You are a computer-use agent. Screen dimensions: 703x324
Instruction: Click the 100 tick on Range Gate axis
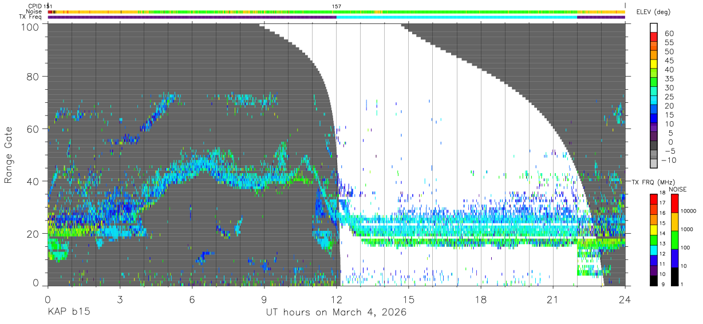(x=30, y=27)
